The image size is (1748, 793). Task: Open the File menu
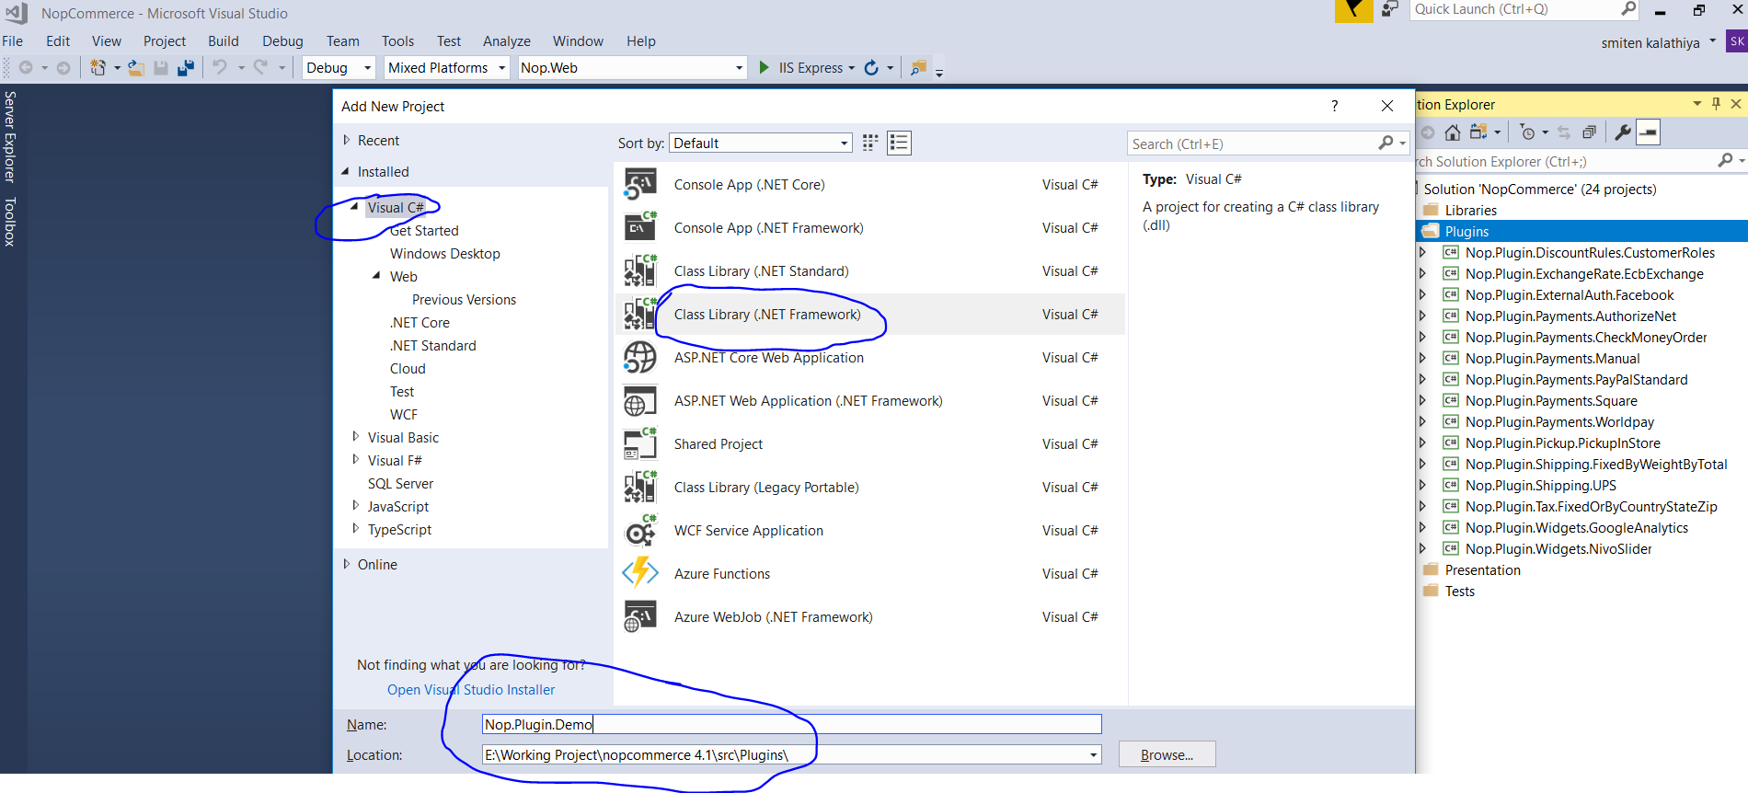13,41
